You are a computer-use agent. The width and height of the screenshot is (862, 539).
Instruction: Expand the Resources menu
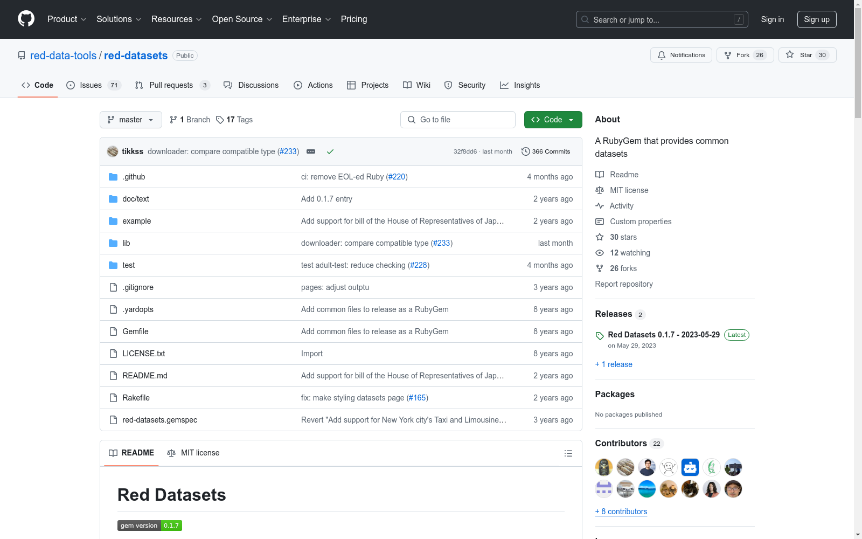coord(177,19)
